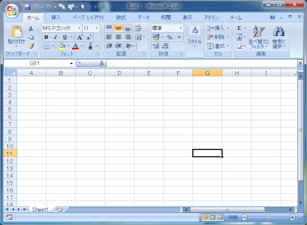Apply accounting currency number format
The height and width of the screenshot is (225, 307).
(x=156, y=37)
